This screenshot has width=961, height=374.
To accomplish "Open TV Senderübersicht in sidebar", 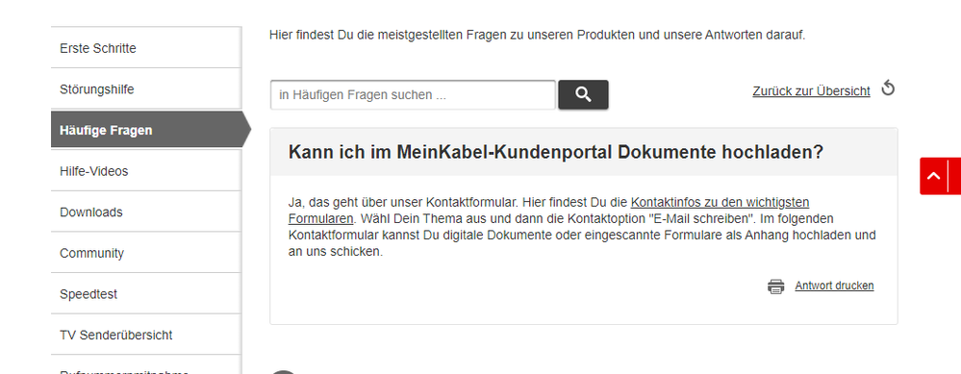I will coord(146,335).
